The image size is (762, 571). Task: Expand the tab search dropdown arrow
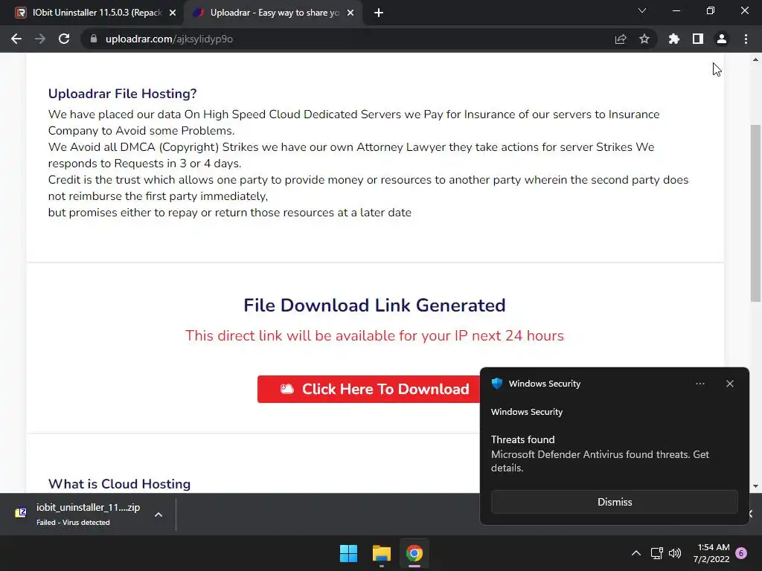(642, 10)
